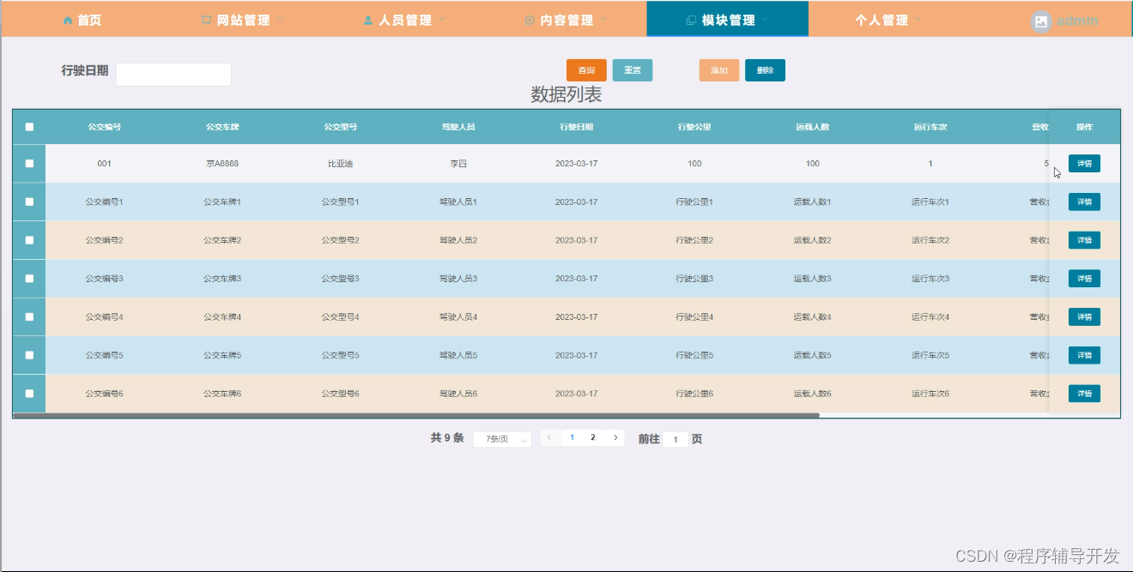Click the 运载人数 column header
This screenshot has width=1133, height=572.
812,127
